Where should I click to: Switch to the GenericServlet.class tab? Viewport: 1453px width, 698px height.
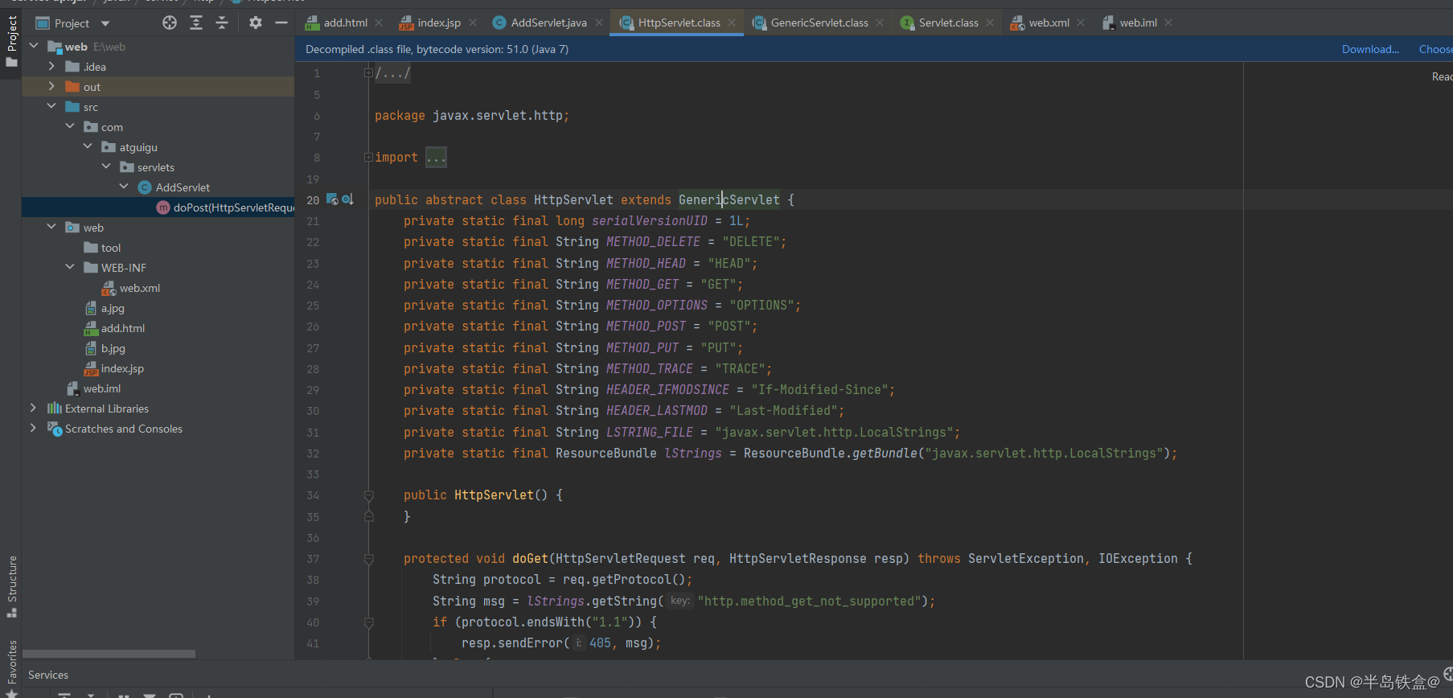pyautogui.click(x=819, y=23)
